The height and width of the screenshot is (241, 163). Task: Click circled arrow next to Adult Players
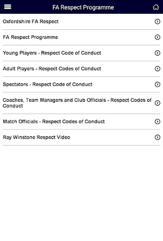pyautogui.click(x=157, y=69)
